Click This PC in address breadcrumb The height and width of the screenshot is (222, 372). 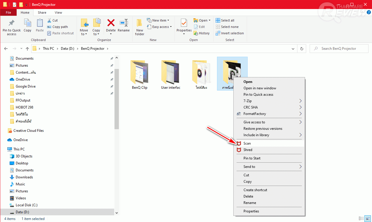[48, 49]
